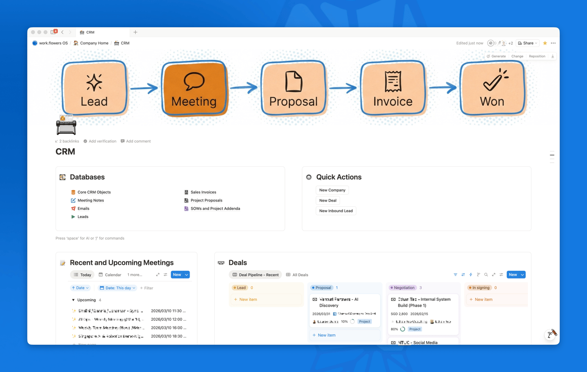
Task: Click Generate cover option
Action: tap(496, 56)
